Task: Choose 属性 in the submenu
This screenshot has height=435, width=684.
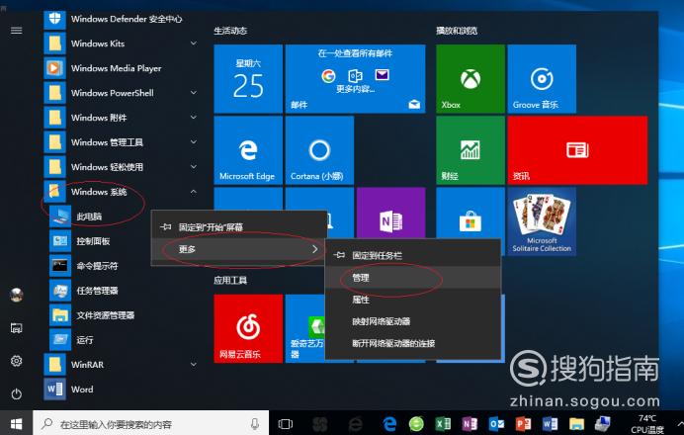Action: [412, 300]
